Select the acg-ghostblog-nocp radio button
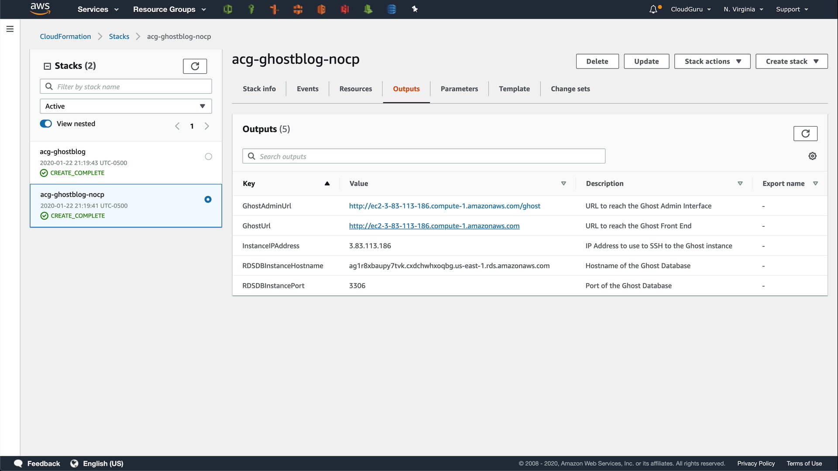Screen dimensions: 838x471 (x=208, y=199)
